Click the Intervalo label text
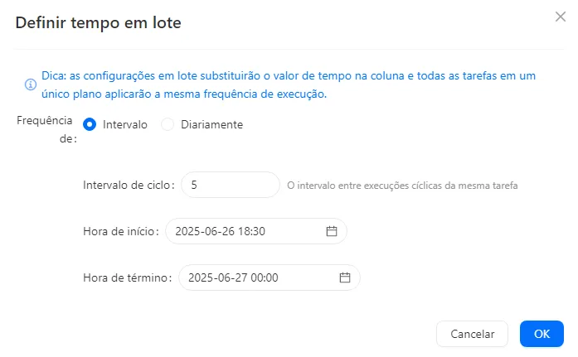This screenshot has width=578, height=357. (x=125, y=124)
